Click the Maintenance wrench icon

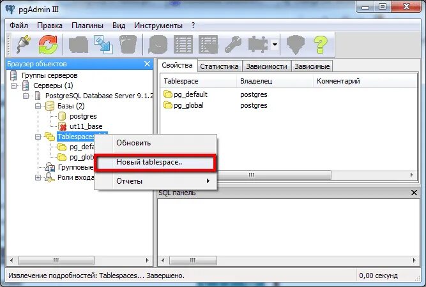[233, 44]
